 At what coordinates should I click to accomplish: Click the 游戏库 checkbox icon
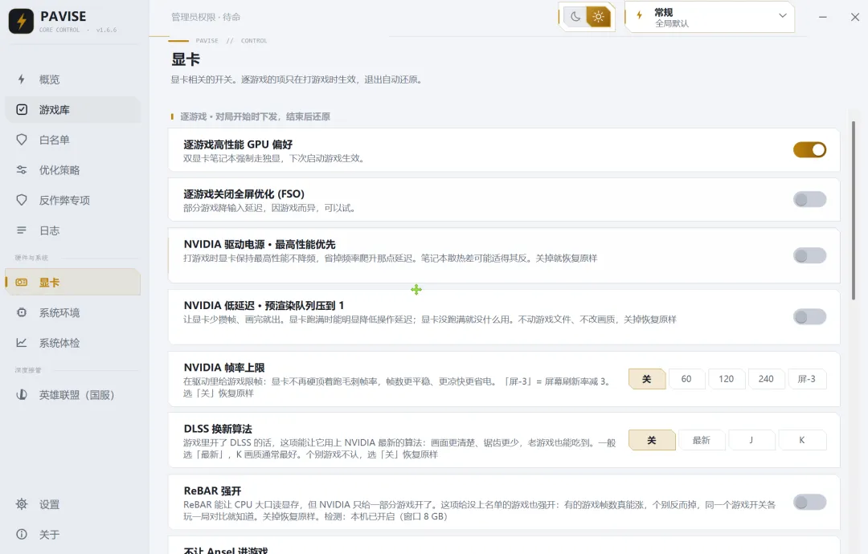pos(22,109)
